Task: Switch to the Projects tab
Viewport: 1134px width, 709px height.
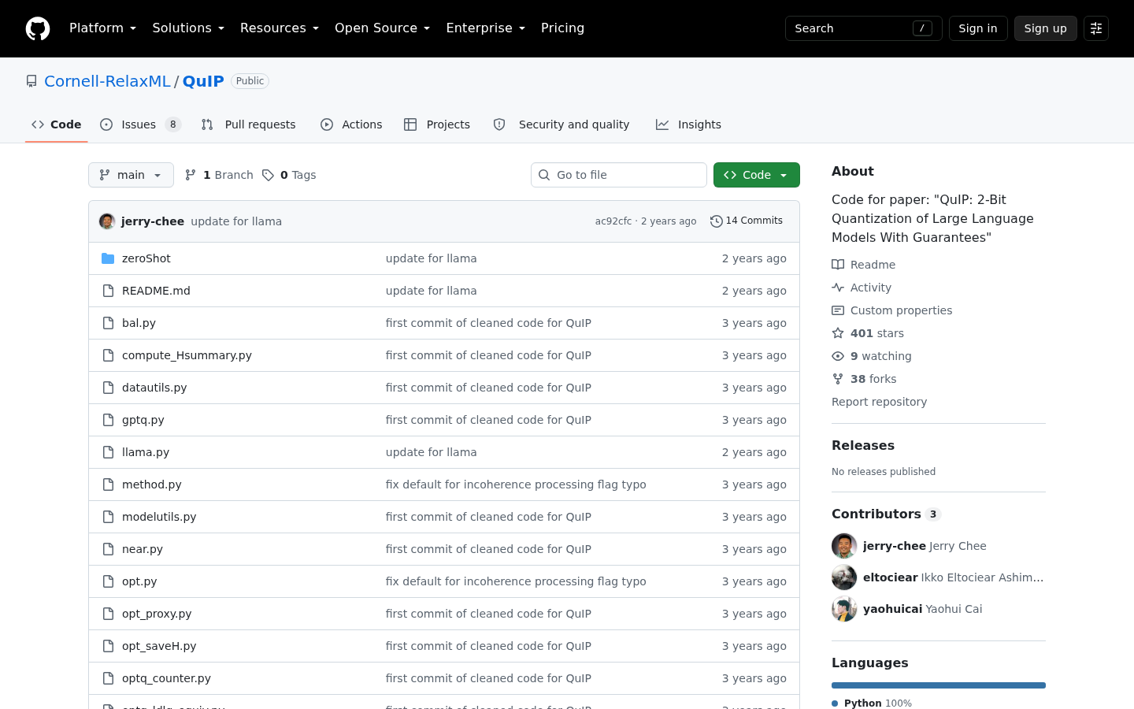Action: 437,124
